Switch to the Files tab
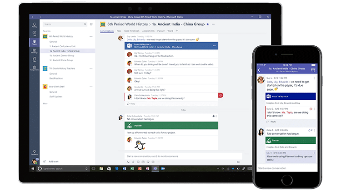The width and height of the screenshot is (341, 191). tap(119, 31)
